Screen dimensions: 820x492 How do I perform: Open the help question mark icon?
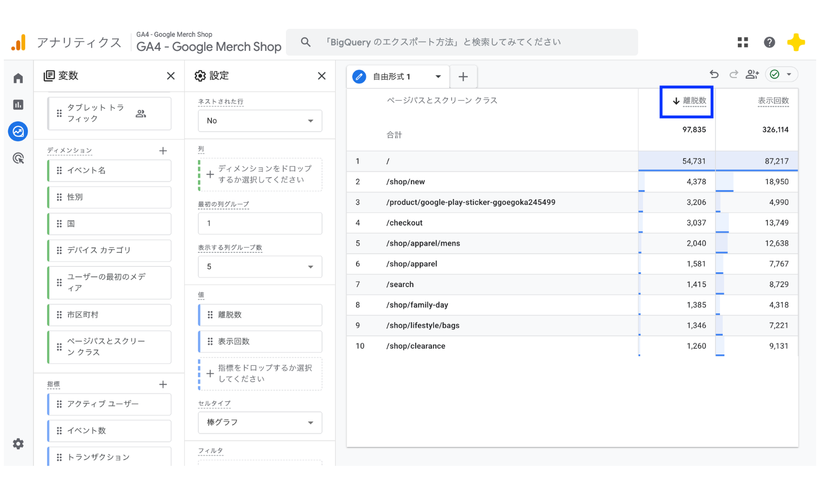769,42
